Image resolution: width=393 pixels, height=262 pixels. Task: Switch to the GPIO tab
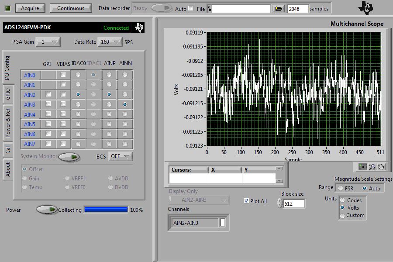pyautogui.click(x=7, y=94)
